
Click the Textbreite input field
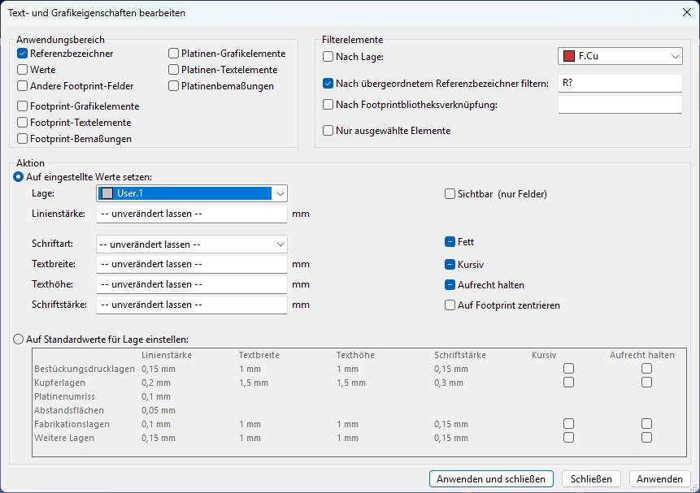(192, 264)
